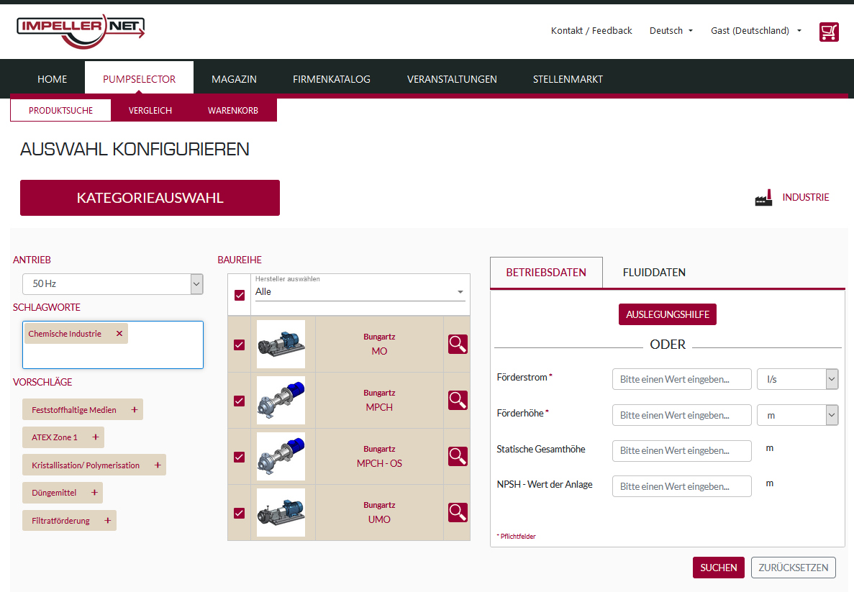Screen dimensions: 854x592
Task: Open the Vergleich sub-navigation tab
Action: 150,111
